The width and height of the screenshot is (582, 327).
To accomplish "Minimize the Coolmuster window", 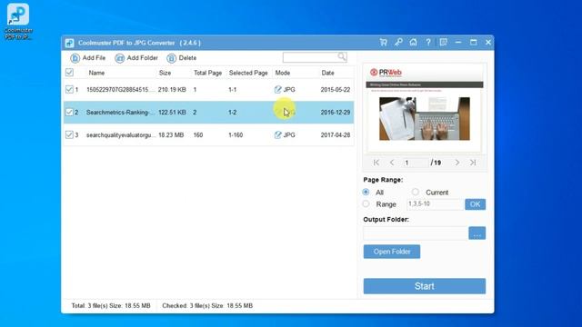I will tap(458, 43).
